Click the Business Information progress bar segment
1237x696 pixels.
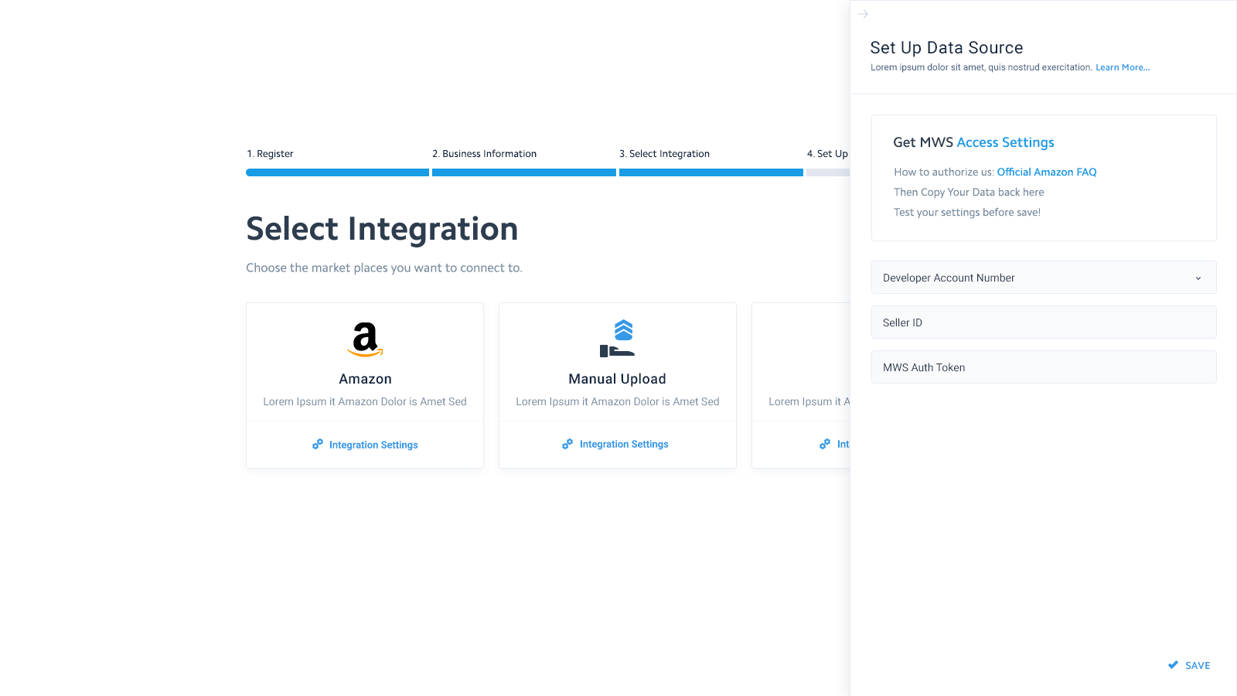(x=524, y=172)
